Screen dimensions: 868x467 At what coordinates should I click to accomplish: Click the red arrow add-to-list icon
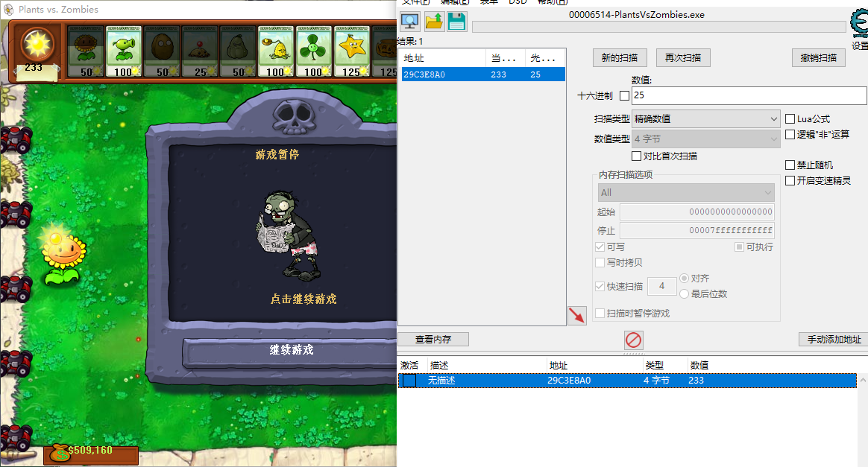coord(577,316)
